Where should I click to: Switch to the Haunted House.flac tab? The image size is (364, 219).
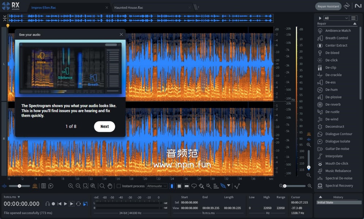[x=129, y=7]
